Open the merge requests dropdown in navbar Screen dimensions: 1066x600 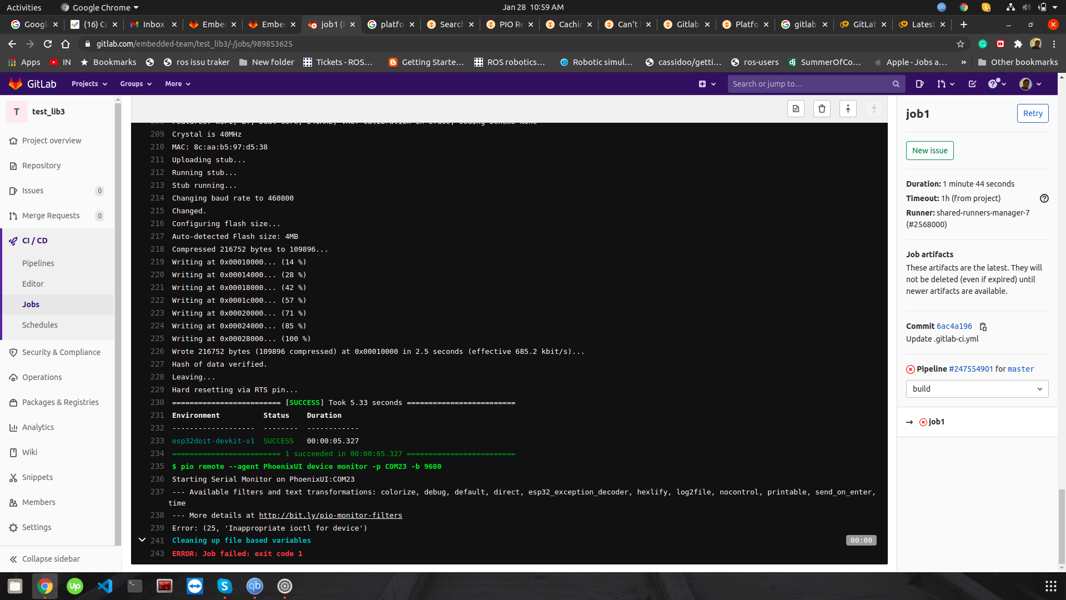click(946, 84)
